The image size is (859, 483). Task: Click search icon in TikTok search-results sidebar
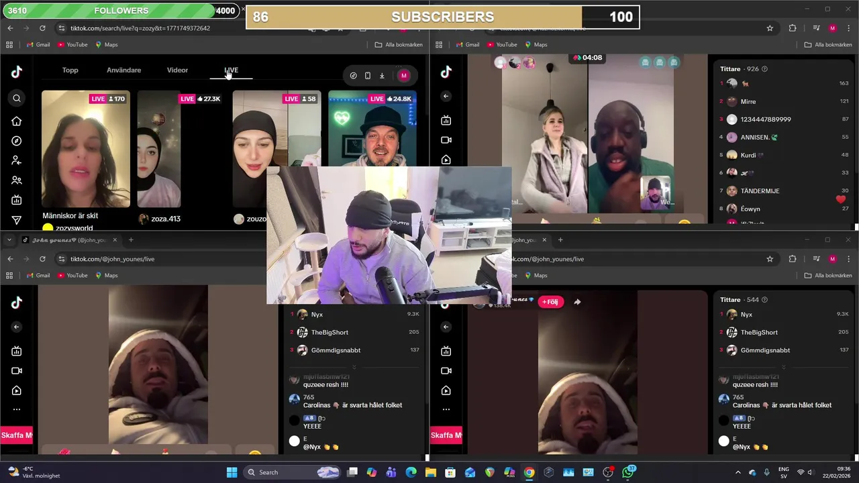pos(17,99)
